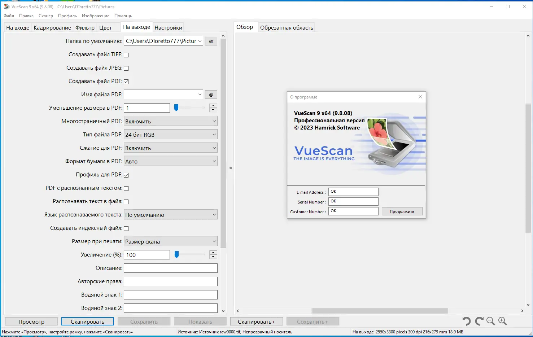Click the Сканировать button
This screenshot has height=337, width=533.
pos(87,321)
